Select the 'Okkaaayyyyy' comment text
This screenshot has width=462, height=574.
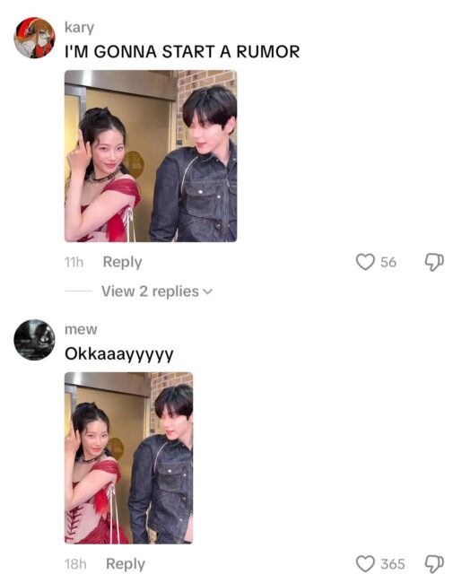(x=119, y=354)
